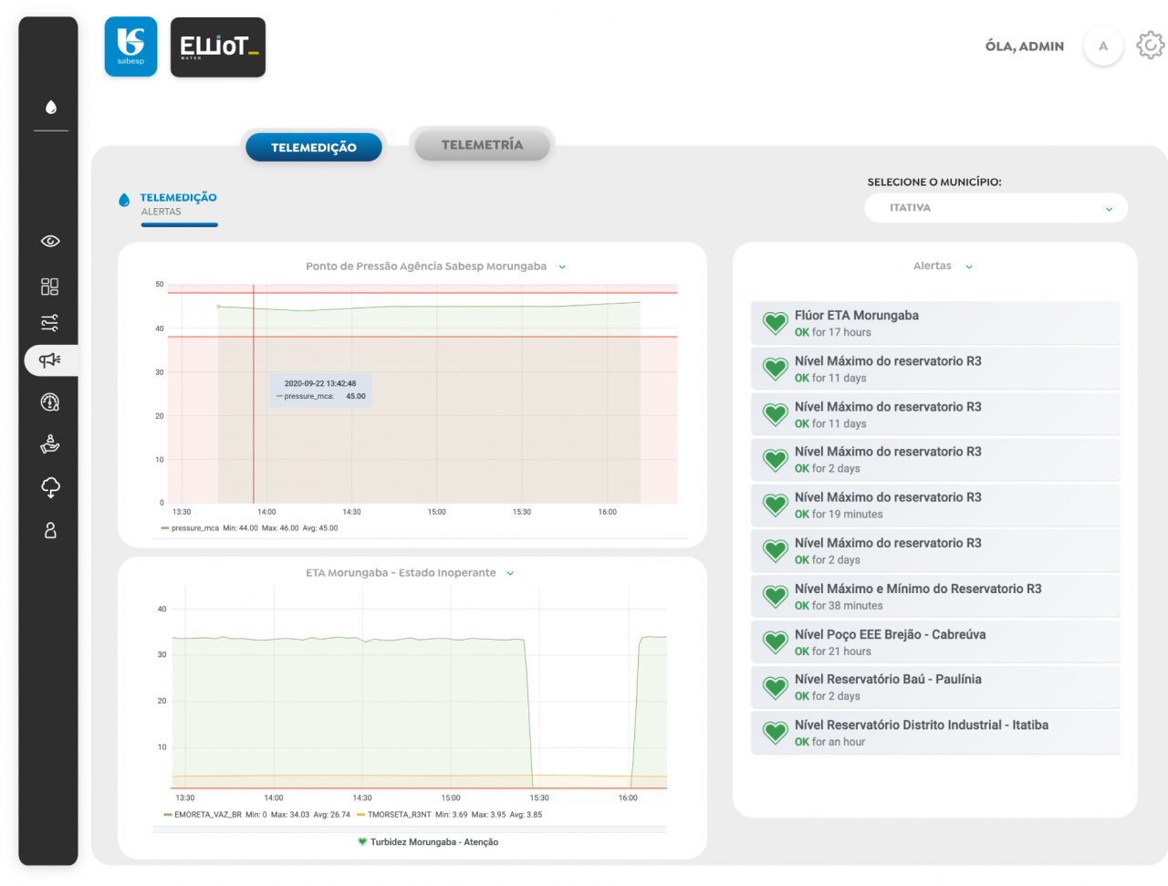This screenshot has width=1168, height=886.
Task: Click the hand-with-droplet icon in the sidebar
Action: [49, 444]
